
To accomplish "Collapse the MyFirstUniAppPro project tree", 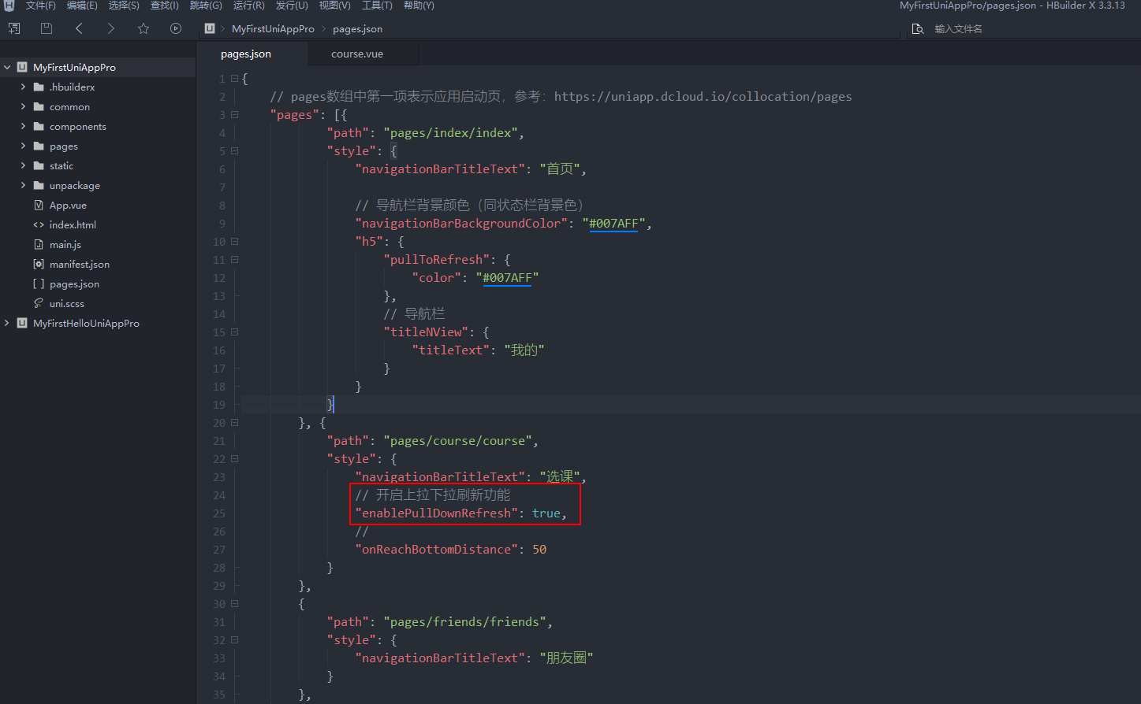I will click(7, 67).
